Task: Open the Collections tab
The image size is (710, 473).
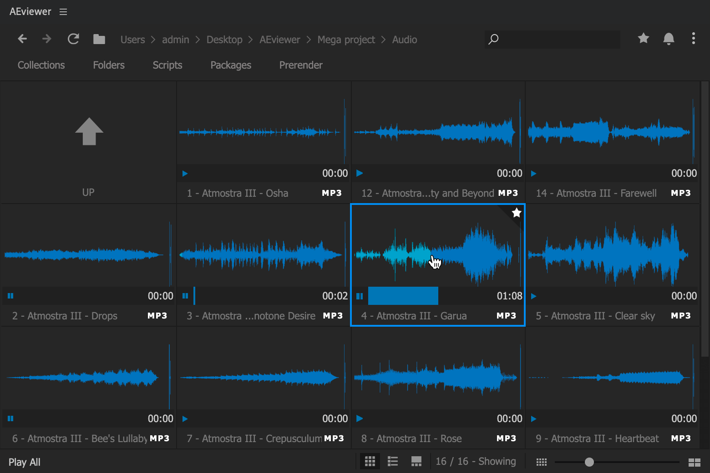Action: coord(41,65)
